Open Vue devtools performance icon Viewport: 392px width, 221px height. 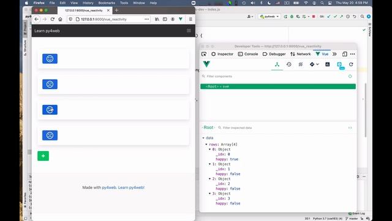click(328, 64)
